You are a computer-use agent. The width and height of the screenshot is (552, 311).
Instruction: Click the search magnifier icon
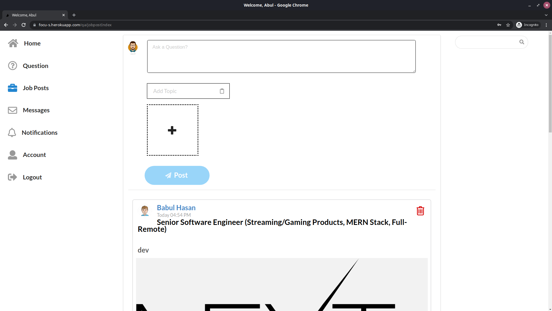pos(522,42)
